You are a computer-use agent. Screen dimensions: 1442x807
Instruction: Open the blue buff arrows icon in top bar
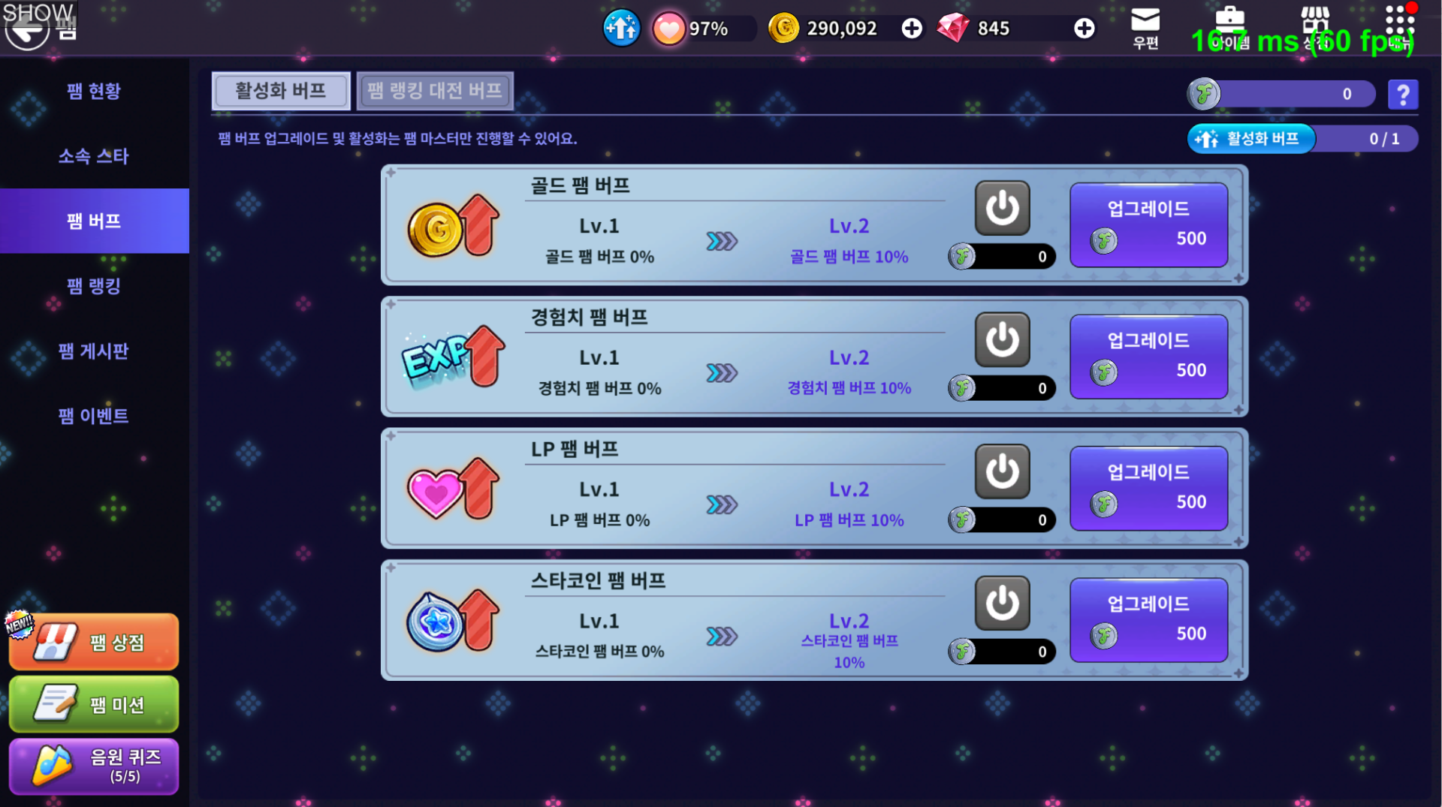tap(621, 29)
